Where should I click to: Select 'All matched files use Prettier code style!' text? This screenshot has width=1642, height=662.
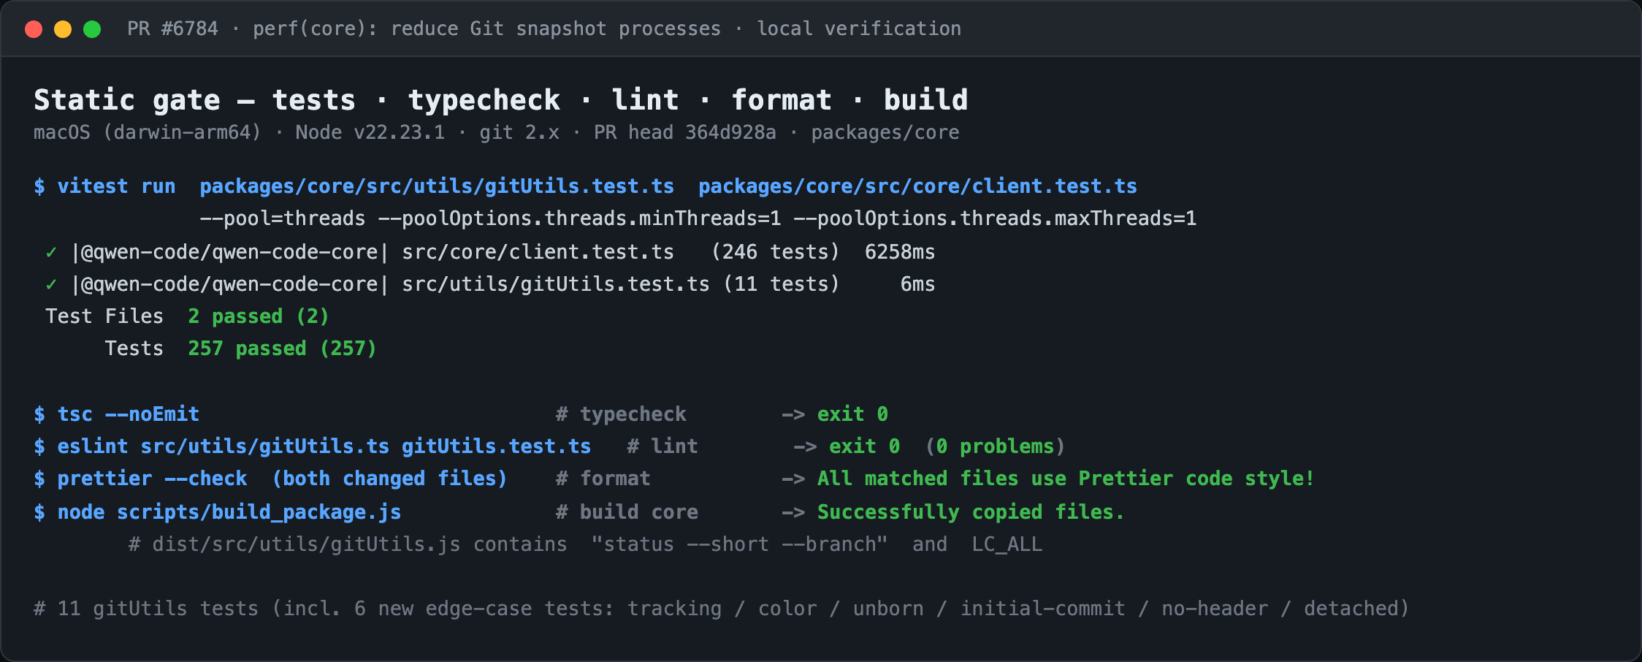click(x=1066, y=479)
